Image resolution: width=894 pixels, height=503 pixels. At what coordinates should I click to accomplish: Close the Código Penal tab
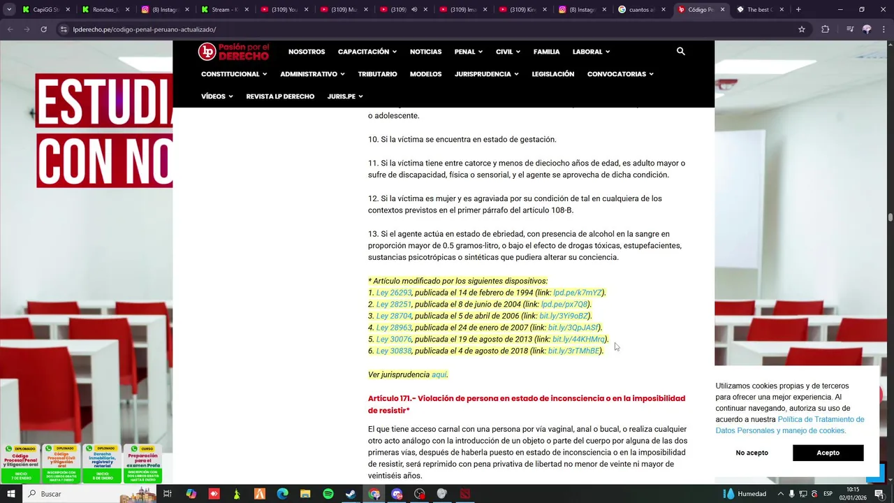tap(722, 10)
